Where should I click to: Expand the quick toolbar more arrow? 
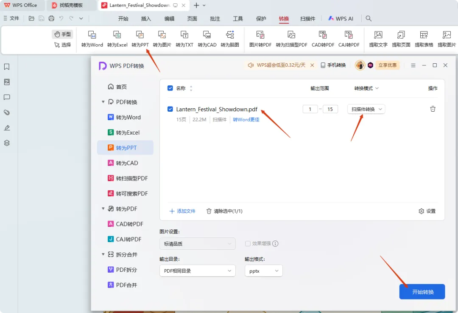coord(81,18)
